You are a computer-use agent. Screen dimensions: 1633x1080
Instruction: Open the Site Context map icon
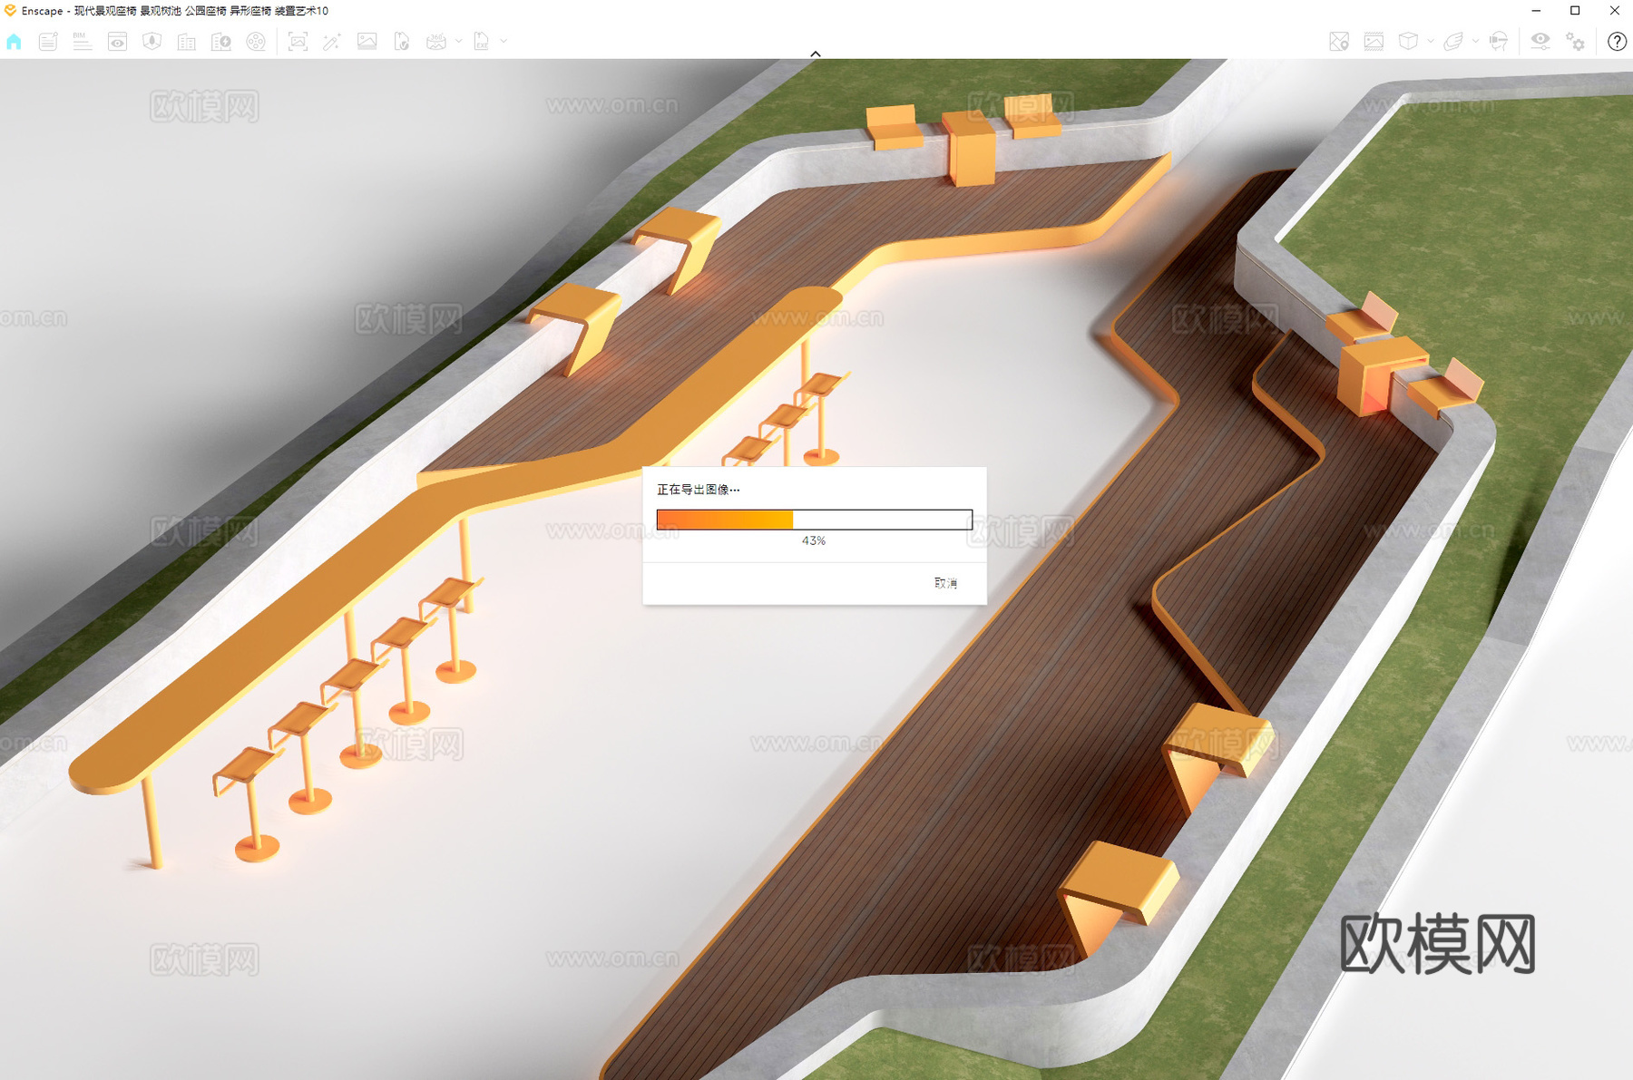152,42
